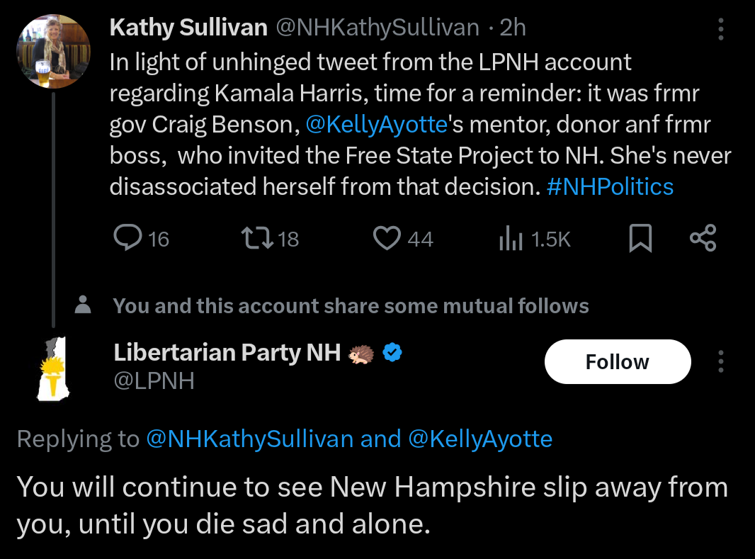Click the blue verified badge

coord(392,352)
